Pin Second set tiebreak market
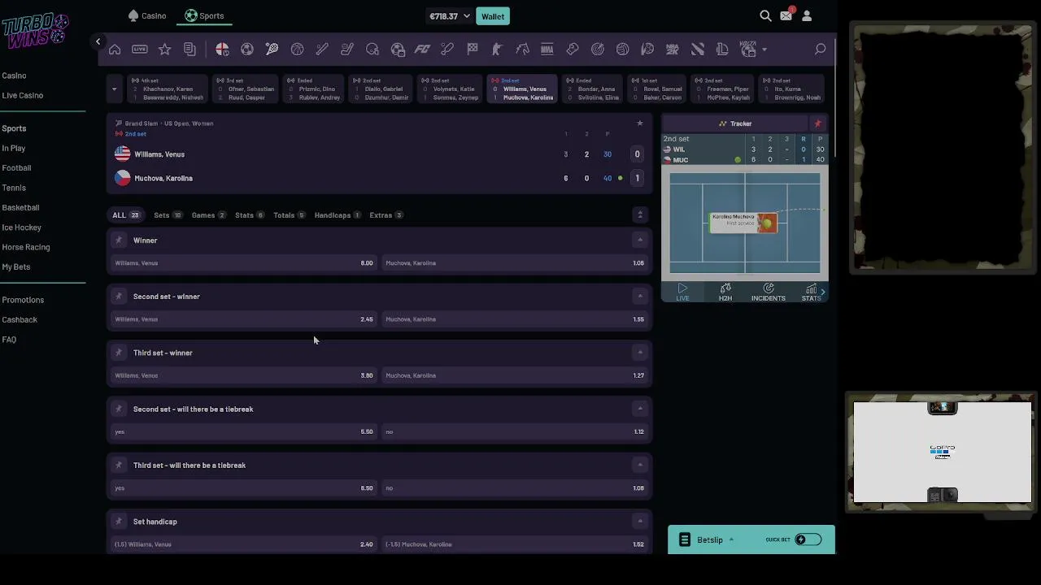 (119, 409)
